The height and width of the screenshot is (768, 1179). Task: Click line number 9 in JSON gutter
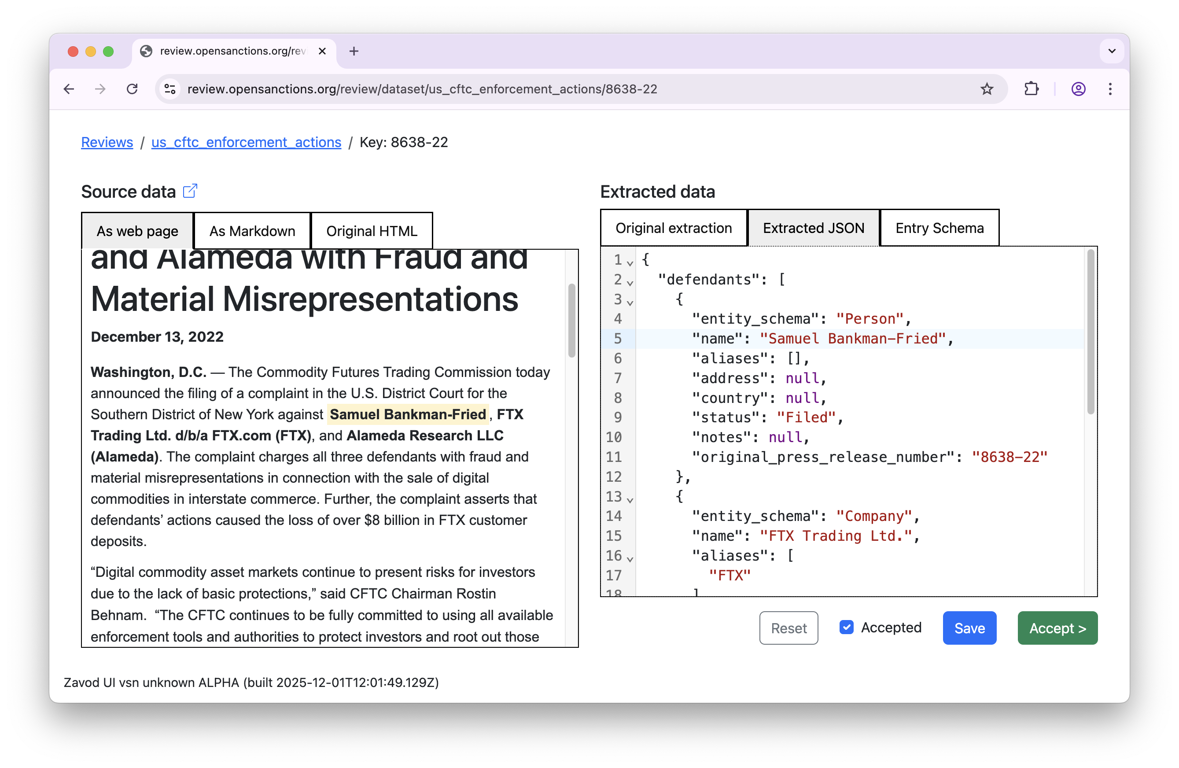(x=617, y=417)
